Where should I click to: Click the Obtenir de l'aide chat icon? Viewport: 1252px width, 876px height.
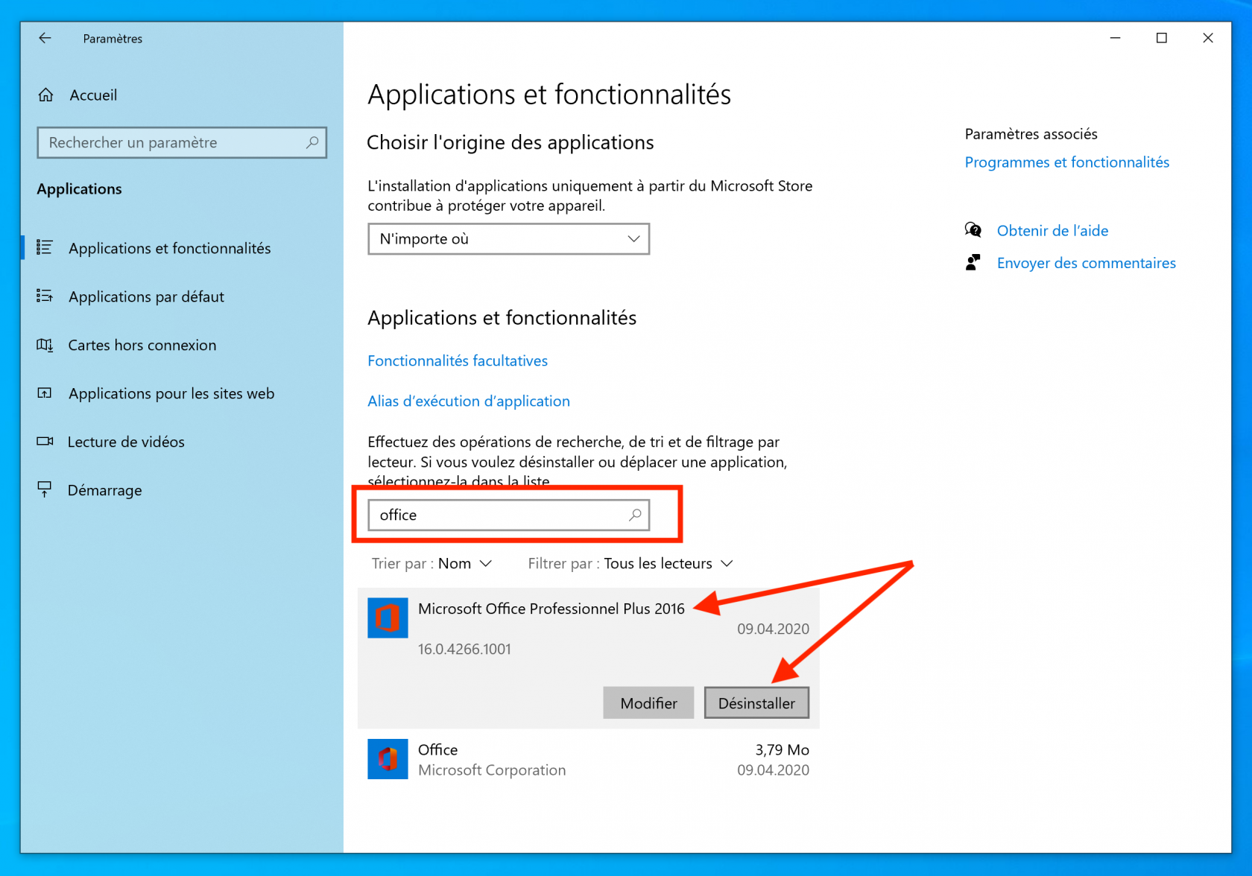(973, 230)
